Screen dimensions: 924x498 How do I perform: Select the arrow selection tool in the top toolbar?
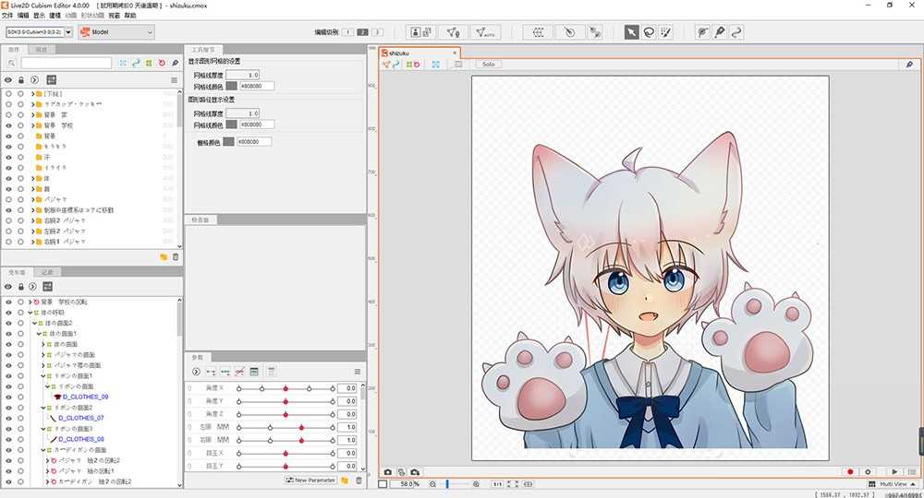[631, 32]
